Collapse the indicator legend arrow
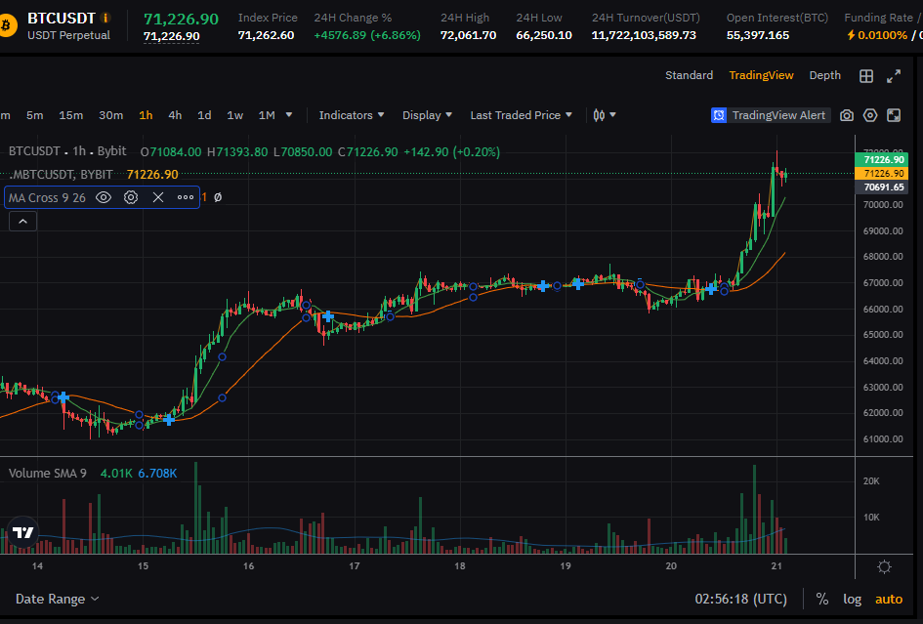 23,222
